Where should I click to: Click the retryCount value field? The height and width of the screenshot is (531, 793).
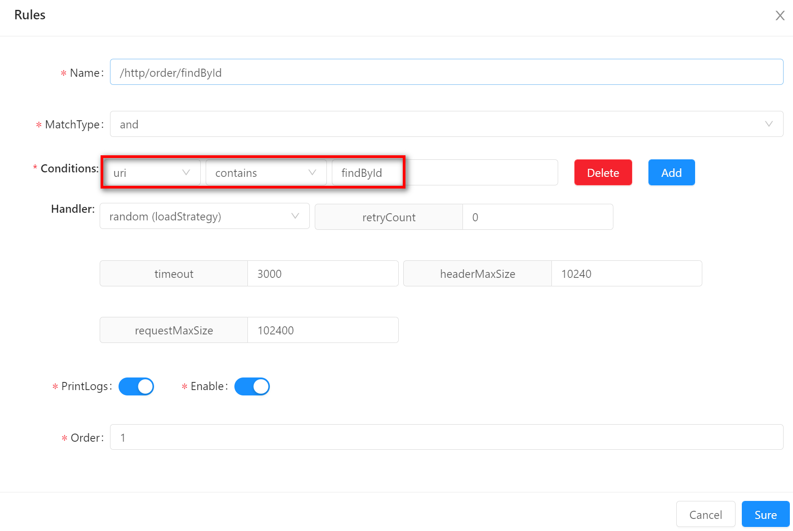click(x=537, y=217)
